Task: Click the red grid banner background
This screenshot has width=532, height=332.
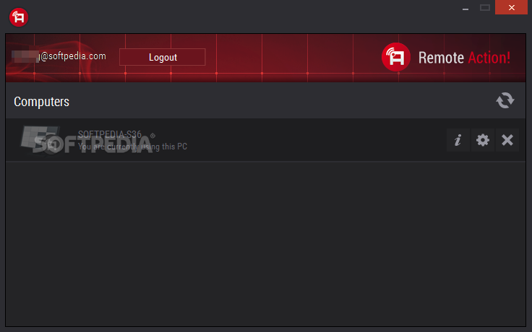Action: (x=292, y=58)
